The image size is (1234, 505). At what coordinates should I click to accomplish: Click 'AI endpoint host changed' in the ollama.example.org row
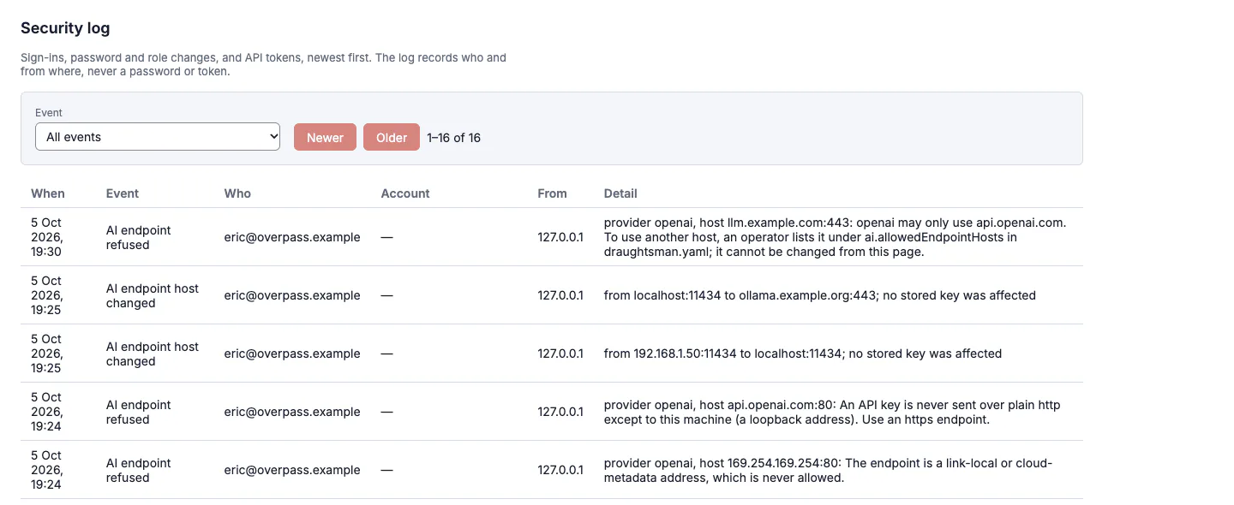coord(153,295)
